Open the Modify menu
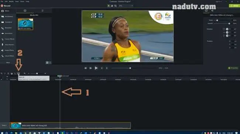This screenshot has height=134, width=240. [x=11, y=1]
